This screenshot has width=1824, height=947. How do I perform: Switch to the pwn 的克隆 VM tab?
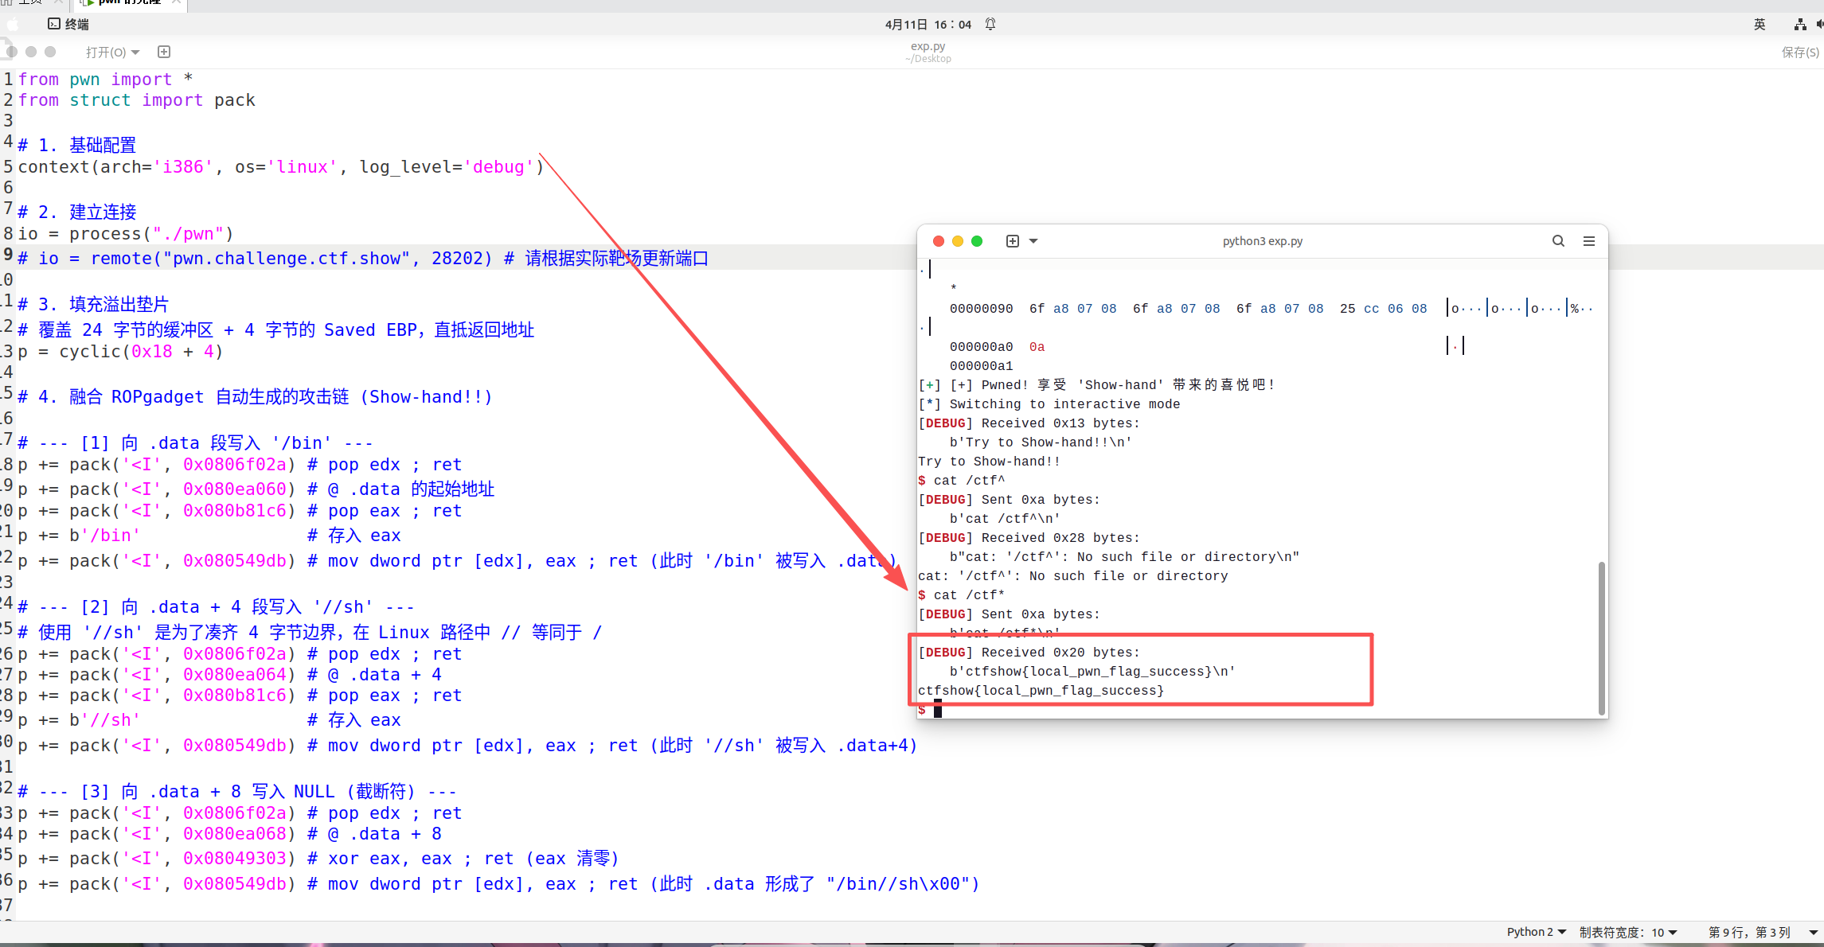[x=130, y=3]
